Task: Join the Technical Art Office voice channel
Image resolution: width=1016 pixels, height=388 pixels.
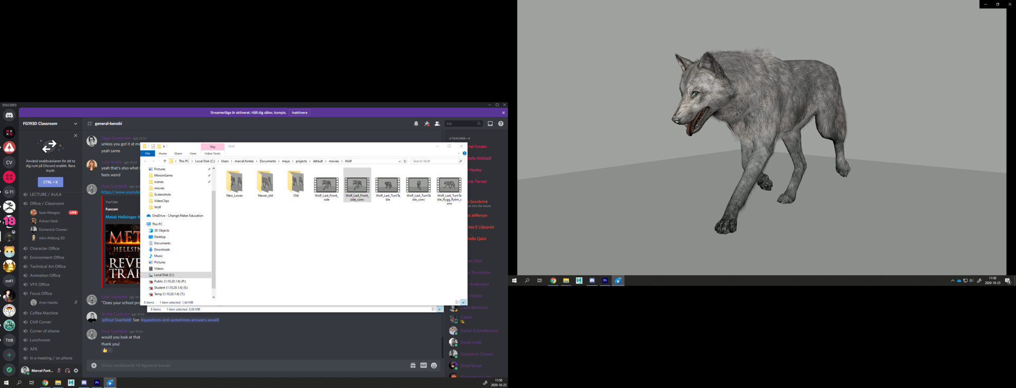Action: 48,266
